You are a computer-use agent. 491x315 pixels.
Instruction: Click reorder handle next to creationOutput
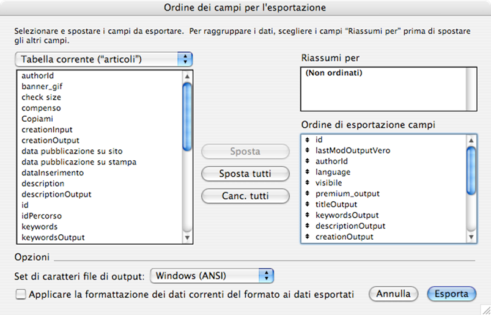307,237
